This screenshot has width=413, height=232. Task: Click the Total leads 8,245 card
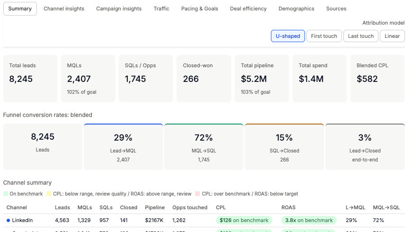coord(30,79)
